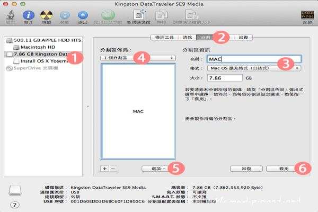The image size is (318, 212).
Task: Click the New Image toolbar icon
Action: click(x=139, y=15)
